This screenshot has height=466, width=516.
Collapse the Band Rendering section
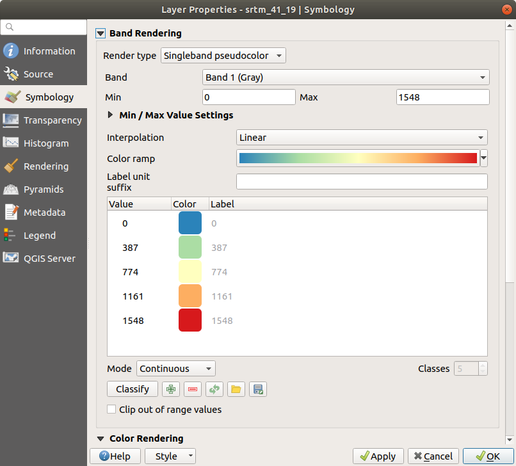pyautogui.click(x=101, y=33)
